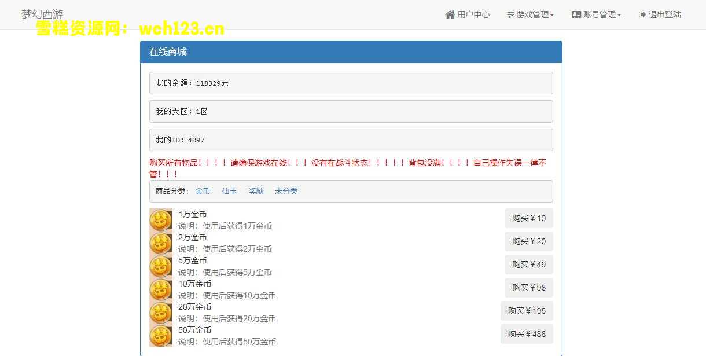Image resolution: width=706 pixels, height=356 pixels.
Task: Select the 仙玉 category link
Action: pos(229,191)
